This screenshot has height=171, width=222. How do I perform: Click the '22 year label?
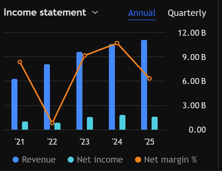pyautogui.click(x=52, y=142)
